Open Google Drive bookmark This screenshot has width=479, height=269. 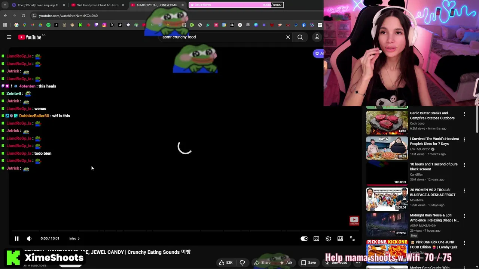coord(40,25)
